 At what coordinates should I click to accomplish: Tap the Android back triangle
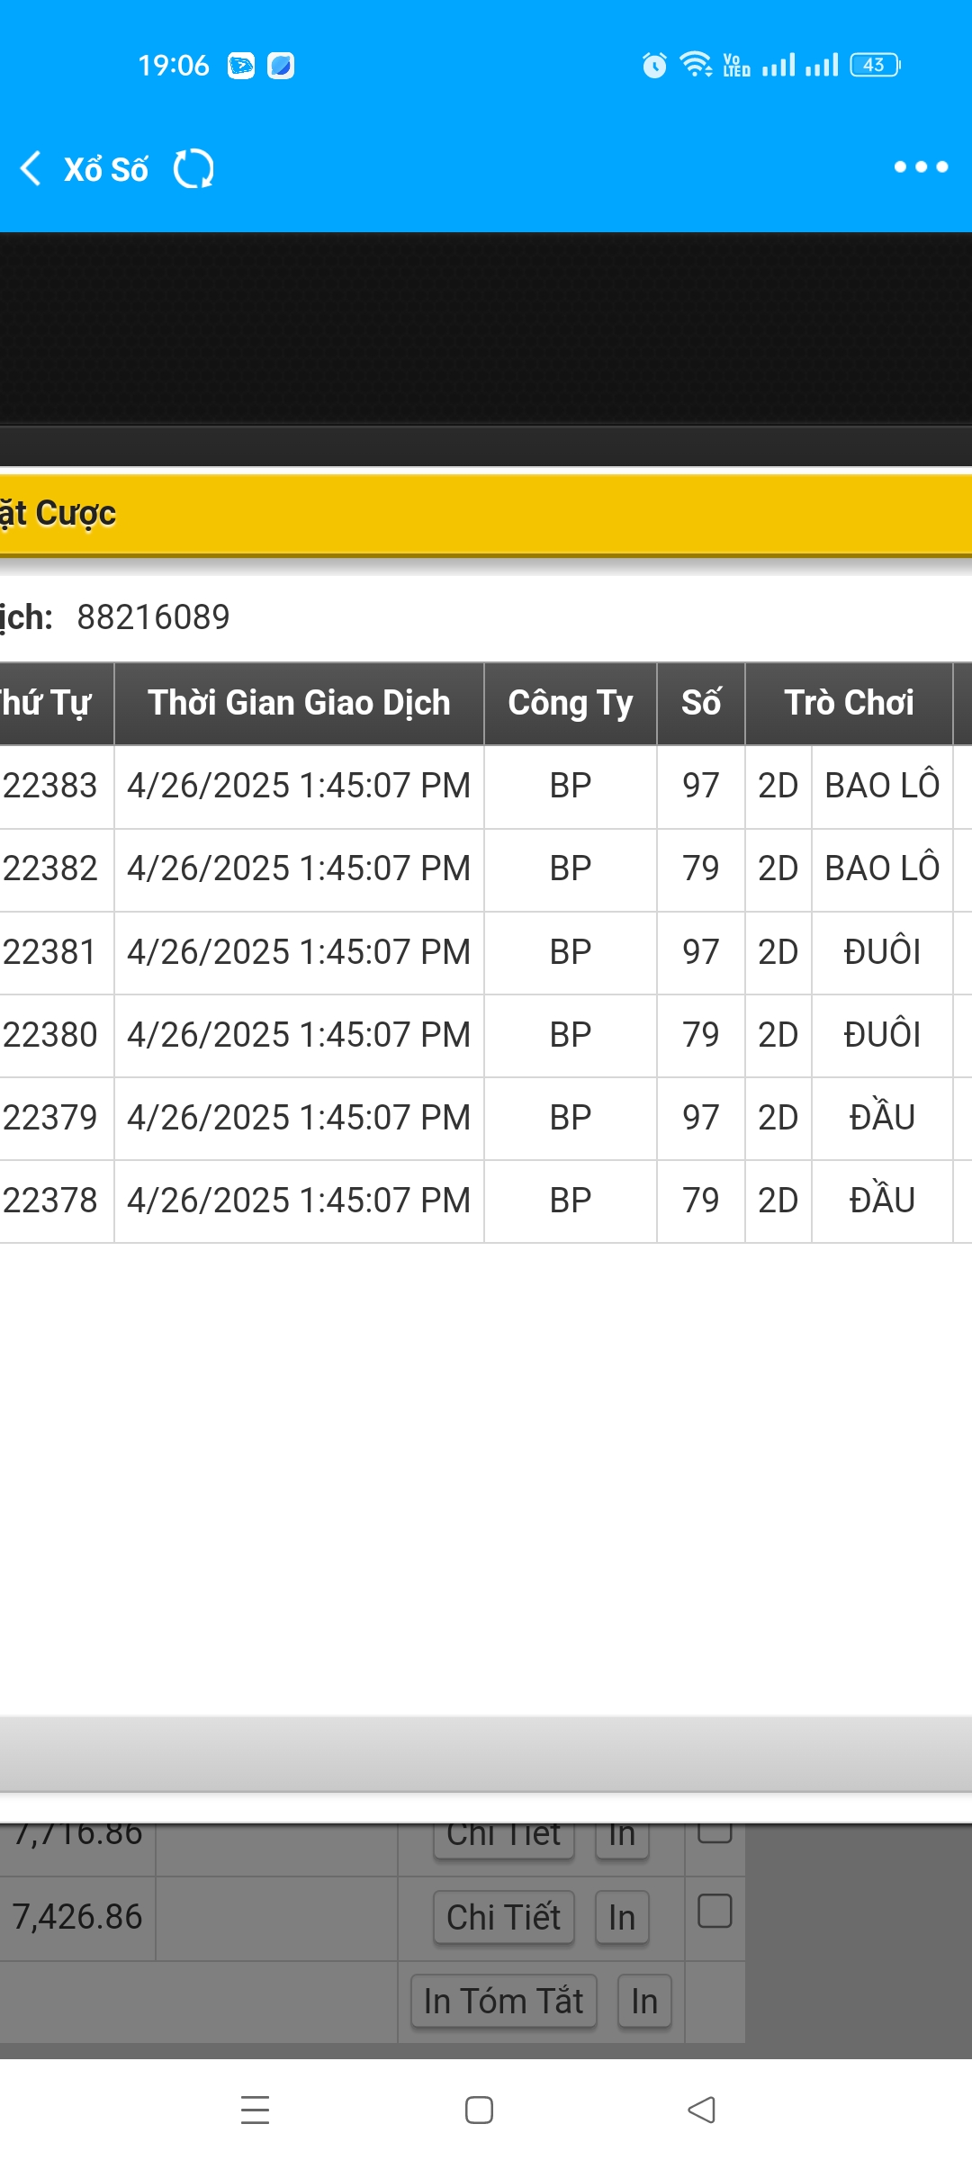tap(701, 2110)
